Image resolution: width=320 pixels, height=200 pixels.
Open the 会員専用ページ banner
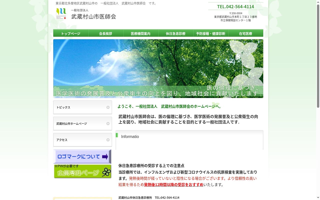tap(82, 171)
